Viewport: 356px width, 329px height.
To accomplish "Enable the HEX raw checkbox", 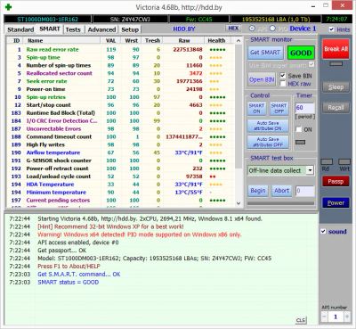I will (x=283, y=84).
